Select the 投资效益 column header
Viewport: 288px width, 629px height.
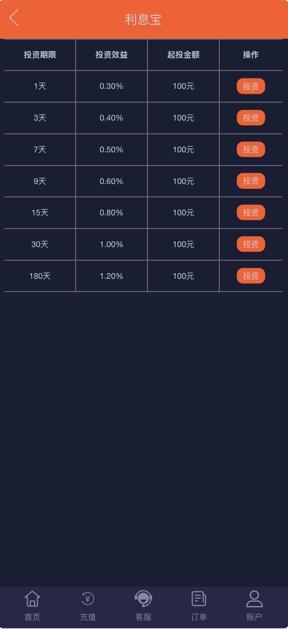click(111, 55)
